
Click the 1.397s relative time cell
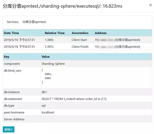[49, 47]
